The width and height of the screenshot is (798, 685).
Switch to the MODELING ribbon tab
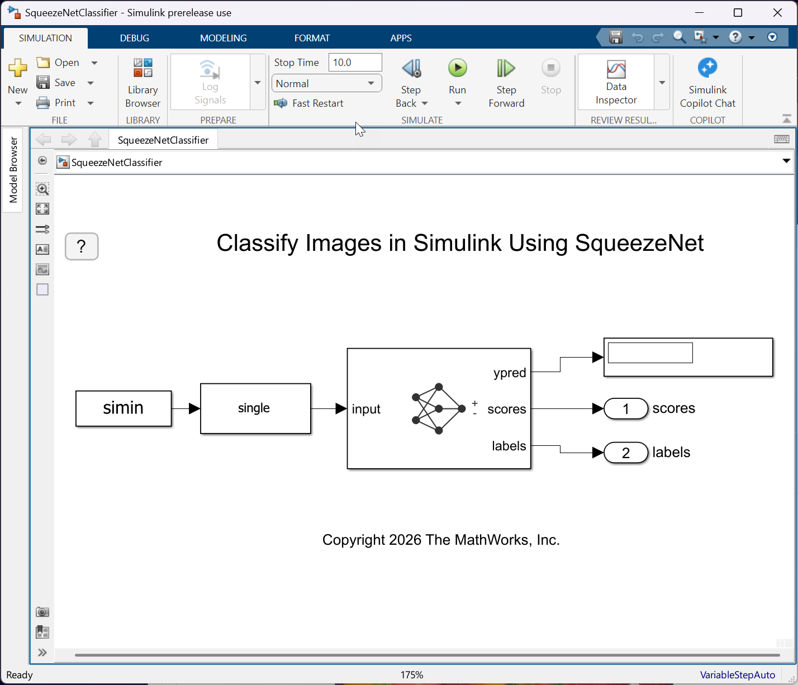[223, 37]
